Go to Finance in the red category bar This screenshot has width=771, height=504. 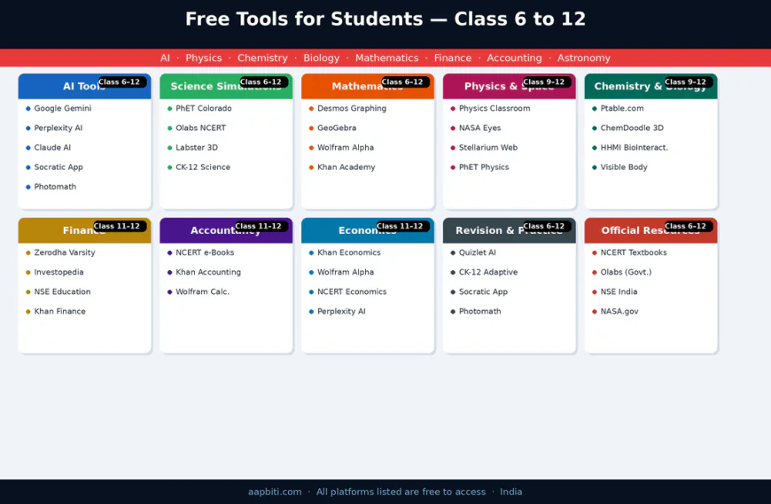coord(453,58)
